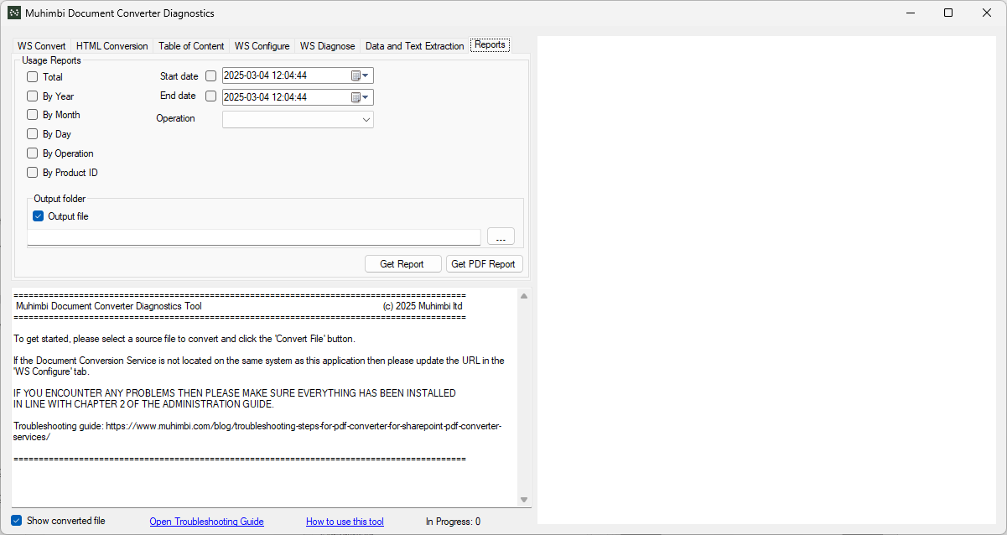Open the End date dropdown arrow
Image resolution: width=1007 pixels, height=535 pixels.
pos(366,96)
